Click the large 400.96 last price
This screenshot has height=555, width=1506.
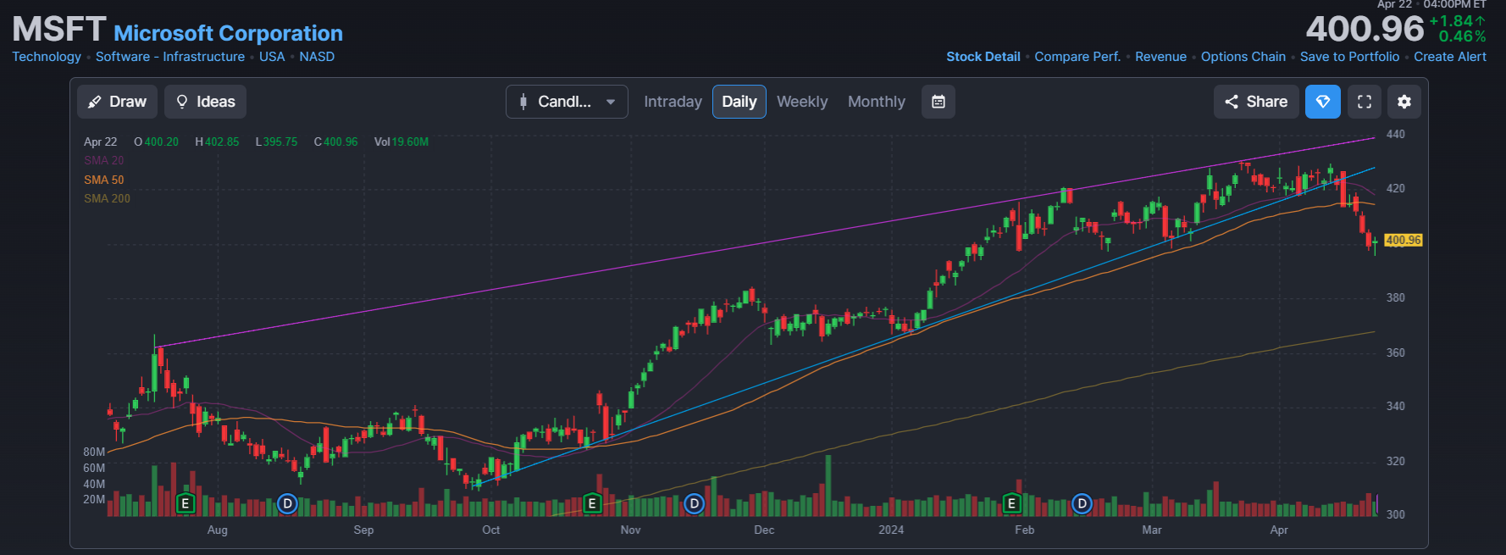(x=1365, y=29)
